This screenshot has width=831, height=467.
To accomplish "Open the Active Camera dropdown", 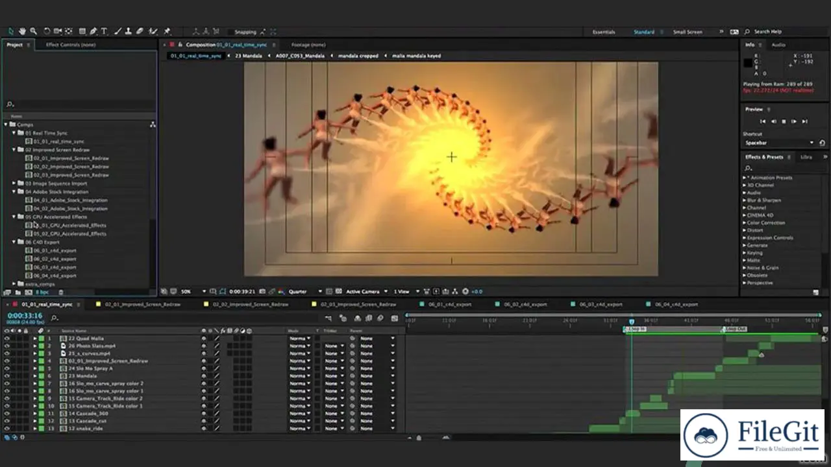I will pos(367,292).
